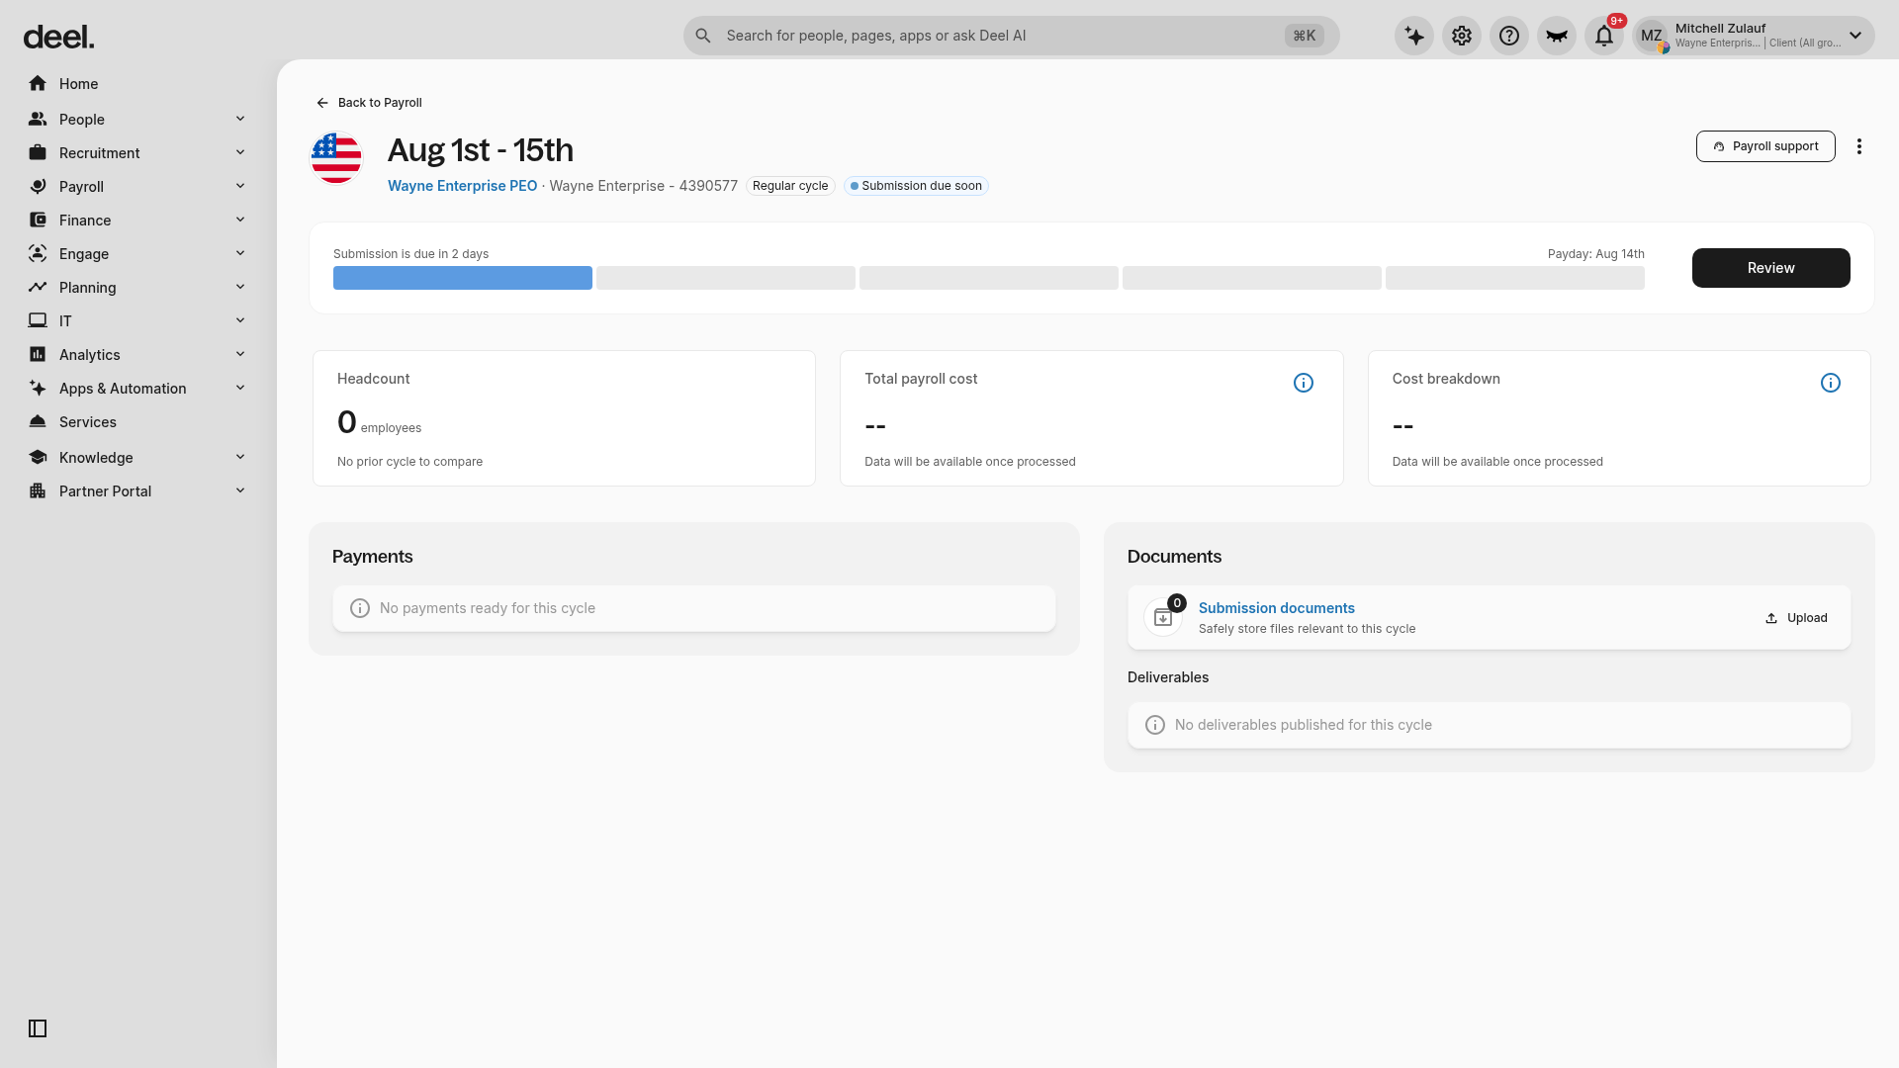Click the Engage sidebar icon
The image size is (1899, 1068).
coord(38,253)
